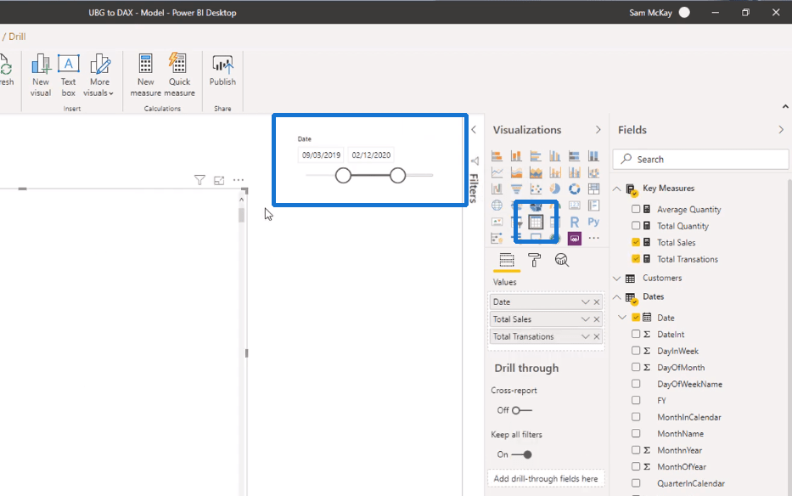Screen dimensions: 792x496
Task: Select the 100% stacked column chart visual
Action: click(x=593, y=155)
